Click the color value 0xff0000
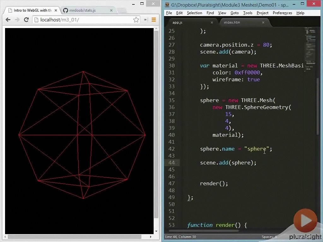This screenshot has height=242, width=323. (247, 73)
